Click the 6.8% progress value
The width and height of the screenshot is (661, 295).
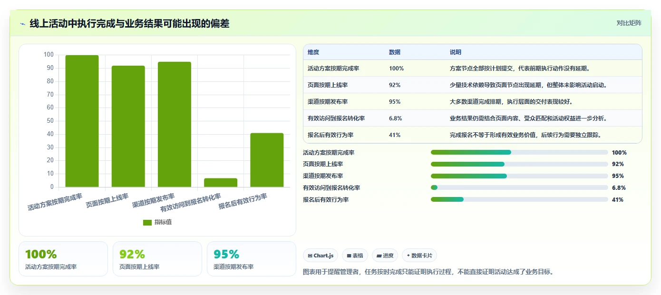pyautogui.click(x=619, y=188)
